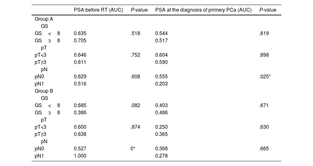Screen dimensions: 313x166
Task: Click the 0* P-value cell
Action: click(133, 149)
